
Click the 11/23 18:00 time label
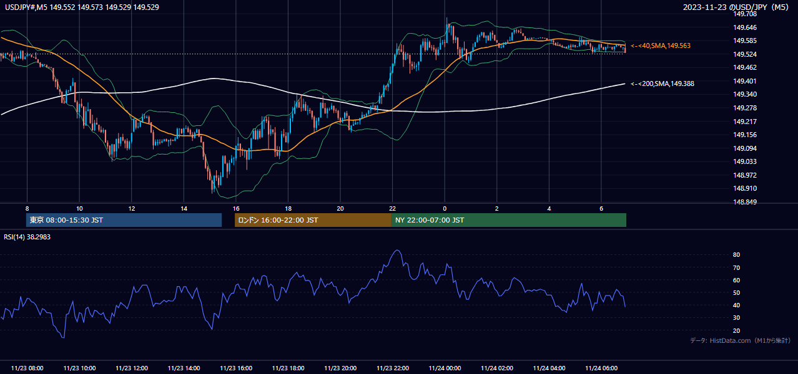[288, 368]
